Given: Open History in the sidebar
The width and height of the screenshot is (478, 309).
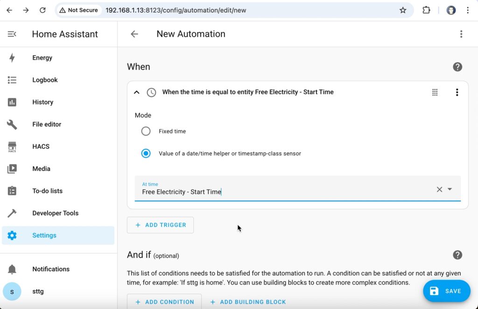Looking at the screenshot, I should pyautogui.click(x=58, y=102).
